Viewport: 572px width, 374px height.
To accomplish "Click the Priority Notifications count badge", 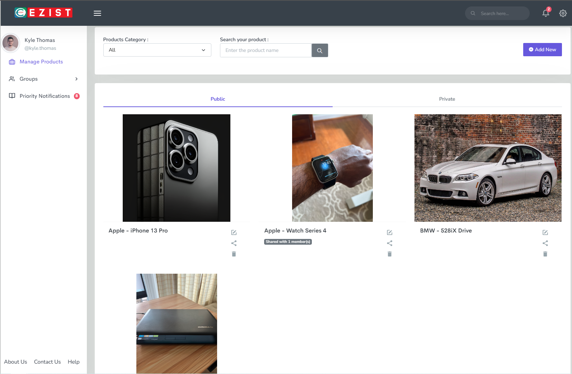I will pos(77,96).
